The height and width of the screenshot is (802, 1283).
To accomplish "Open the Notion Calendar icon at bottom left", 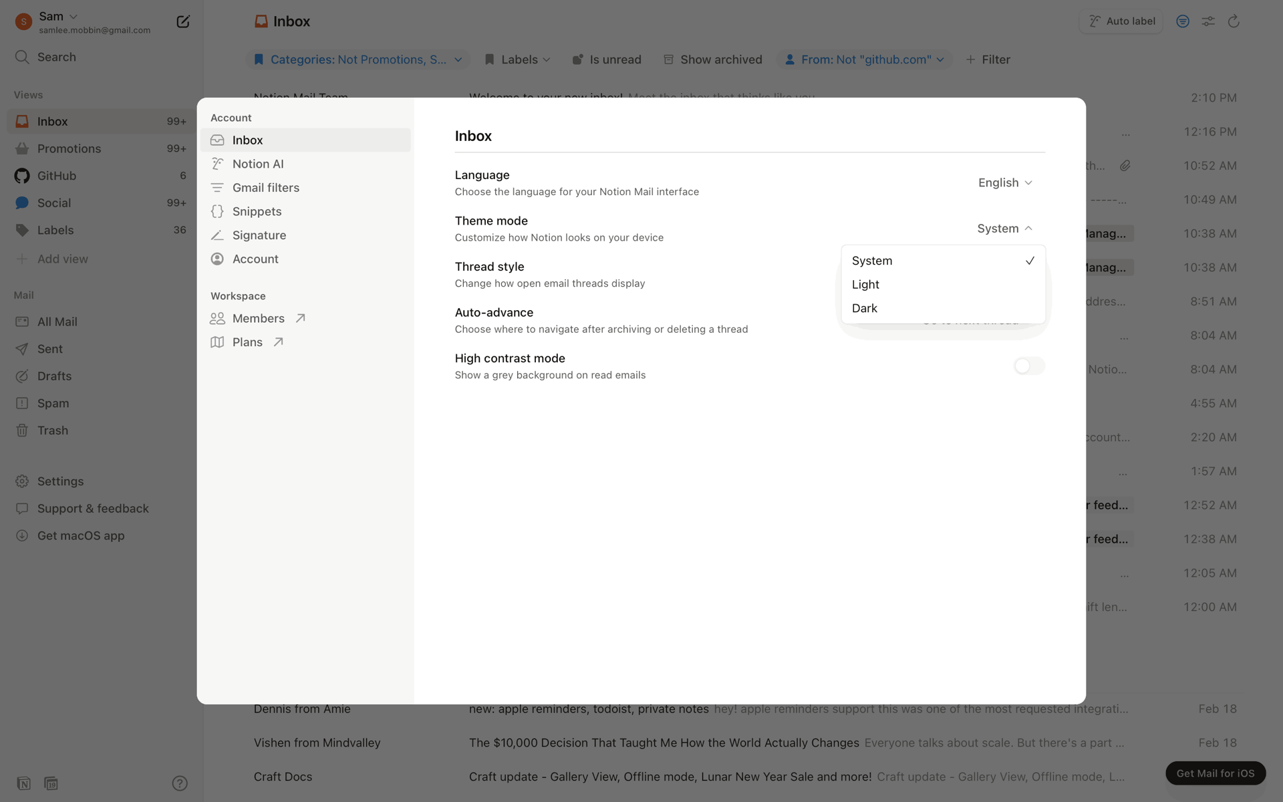I will coord(51,783).
